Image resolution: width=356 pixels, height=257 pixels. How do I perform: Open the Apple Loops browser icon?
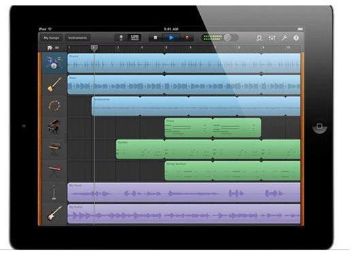(x=259, y=38)
